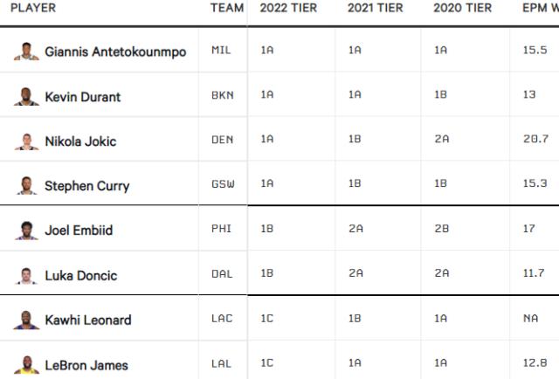Click Luka Doncic's player headshot
Image resolution: width=559 pixels, height=379 pixels.
(26, 275)
